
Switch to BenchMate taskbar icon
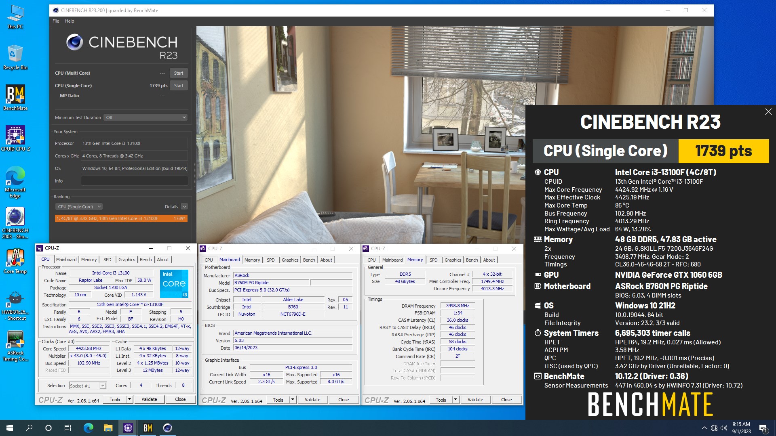148,428
